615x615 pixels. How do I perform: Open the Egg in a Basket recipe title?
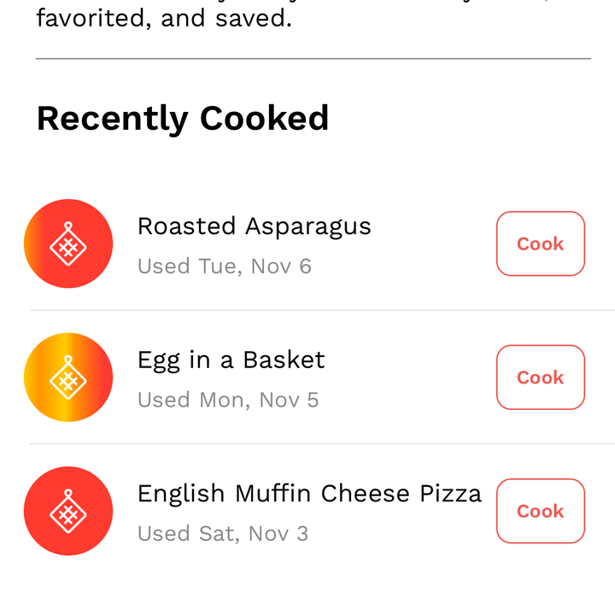(x=231, y=360)
